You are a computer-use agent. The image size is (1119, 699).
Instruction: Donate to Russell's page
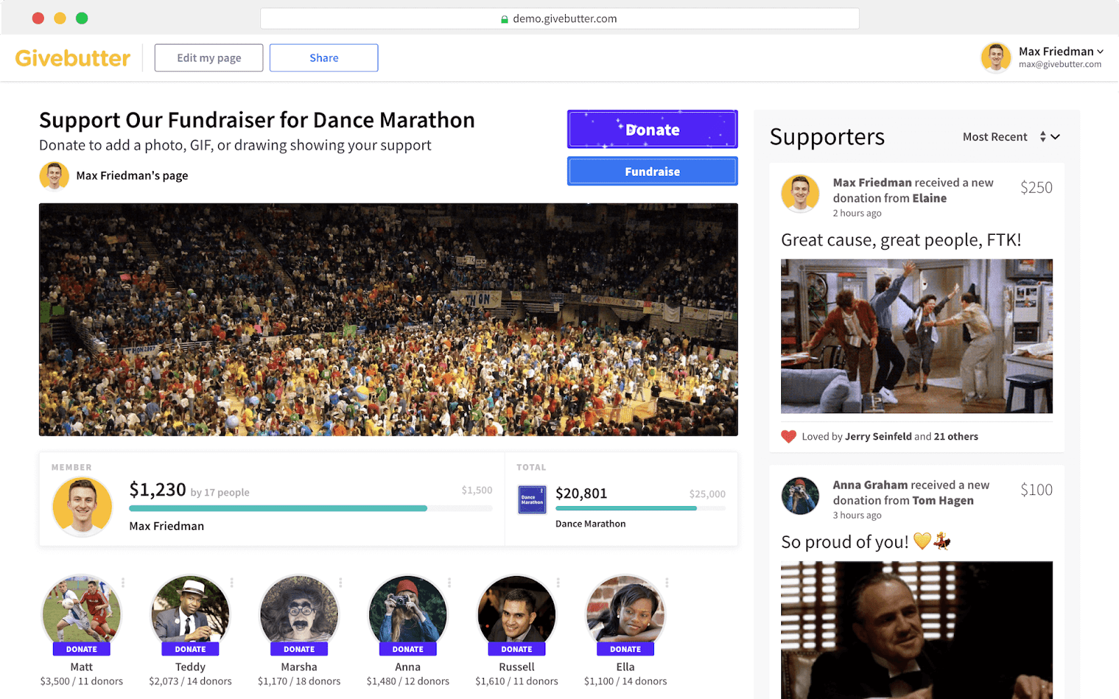pos(517,649)
